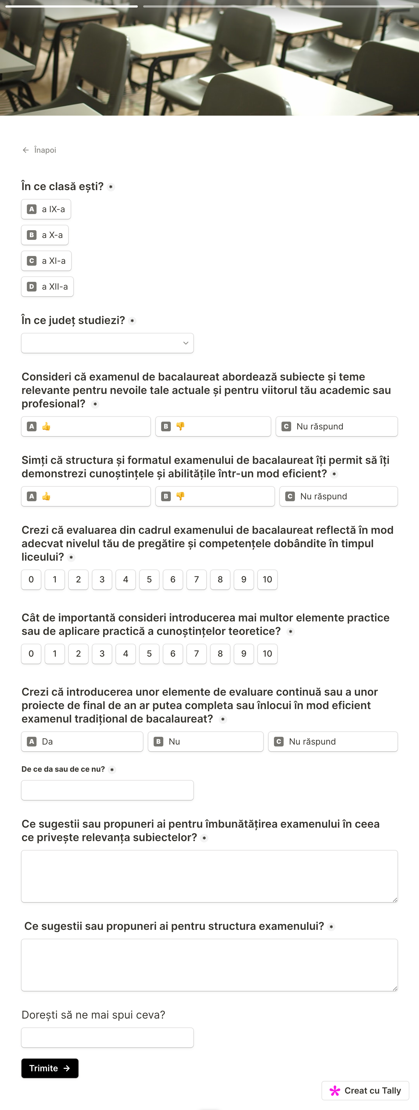The height and width of the screenshot is (1110, 419).
Task: Click the 'De ce da sau de ce nu?' field
Action: [x=107, y=790]
